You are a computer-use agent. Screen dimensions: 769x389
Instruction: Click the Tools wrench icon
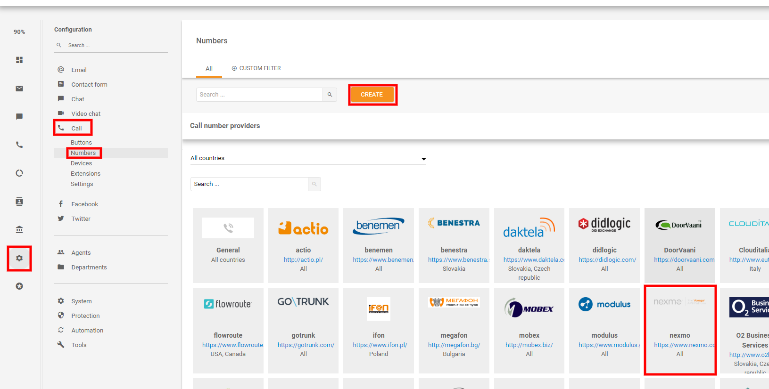tap(61, 344)
